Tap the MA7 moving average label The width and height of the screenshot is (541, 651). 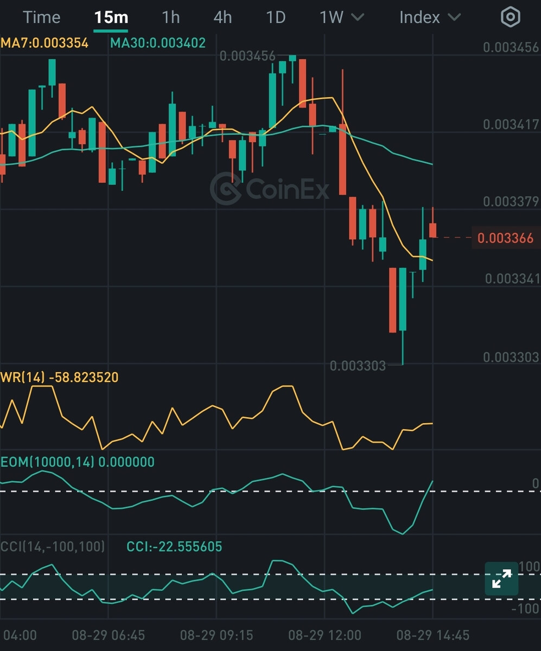tap(44, 43)
